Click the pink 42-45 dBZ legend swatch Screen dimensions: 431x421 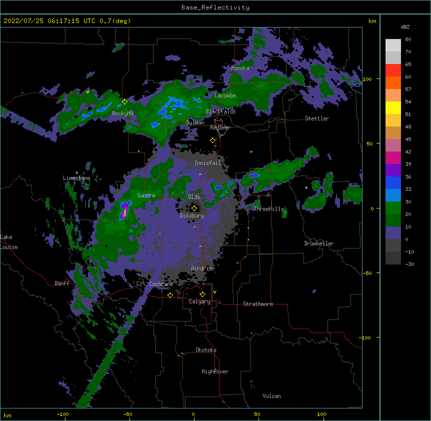coord(393,145)
